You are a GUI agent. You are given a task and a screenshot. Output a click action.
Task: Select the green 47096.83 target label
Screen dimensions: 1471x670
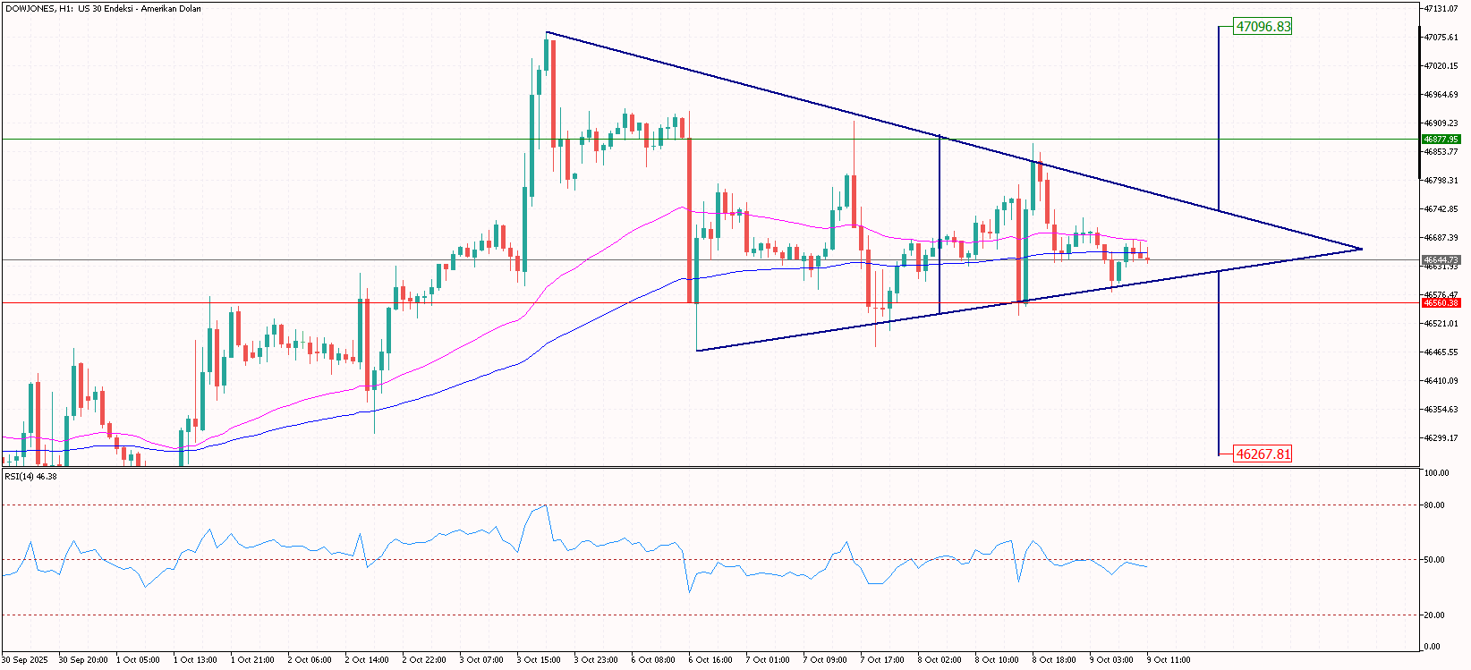(x=1263, y=27)
